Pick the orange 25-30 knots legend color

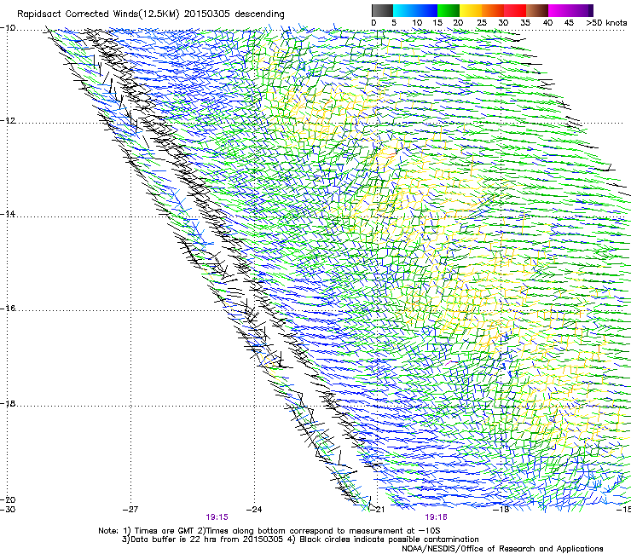(493, 10)
